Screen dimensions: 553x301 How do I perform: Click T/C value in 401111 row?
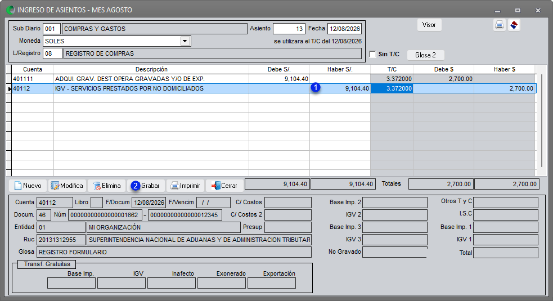[392, 79]
